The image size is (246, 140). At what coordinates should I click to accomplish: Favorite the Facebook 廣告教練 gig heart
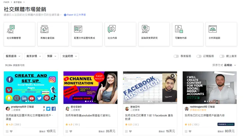[x=130, y=131]
